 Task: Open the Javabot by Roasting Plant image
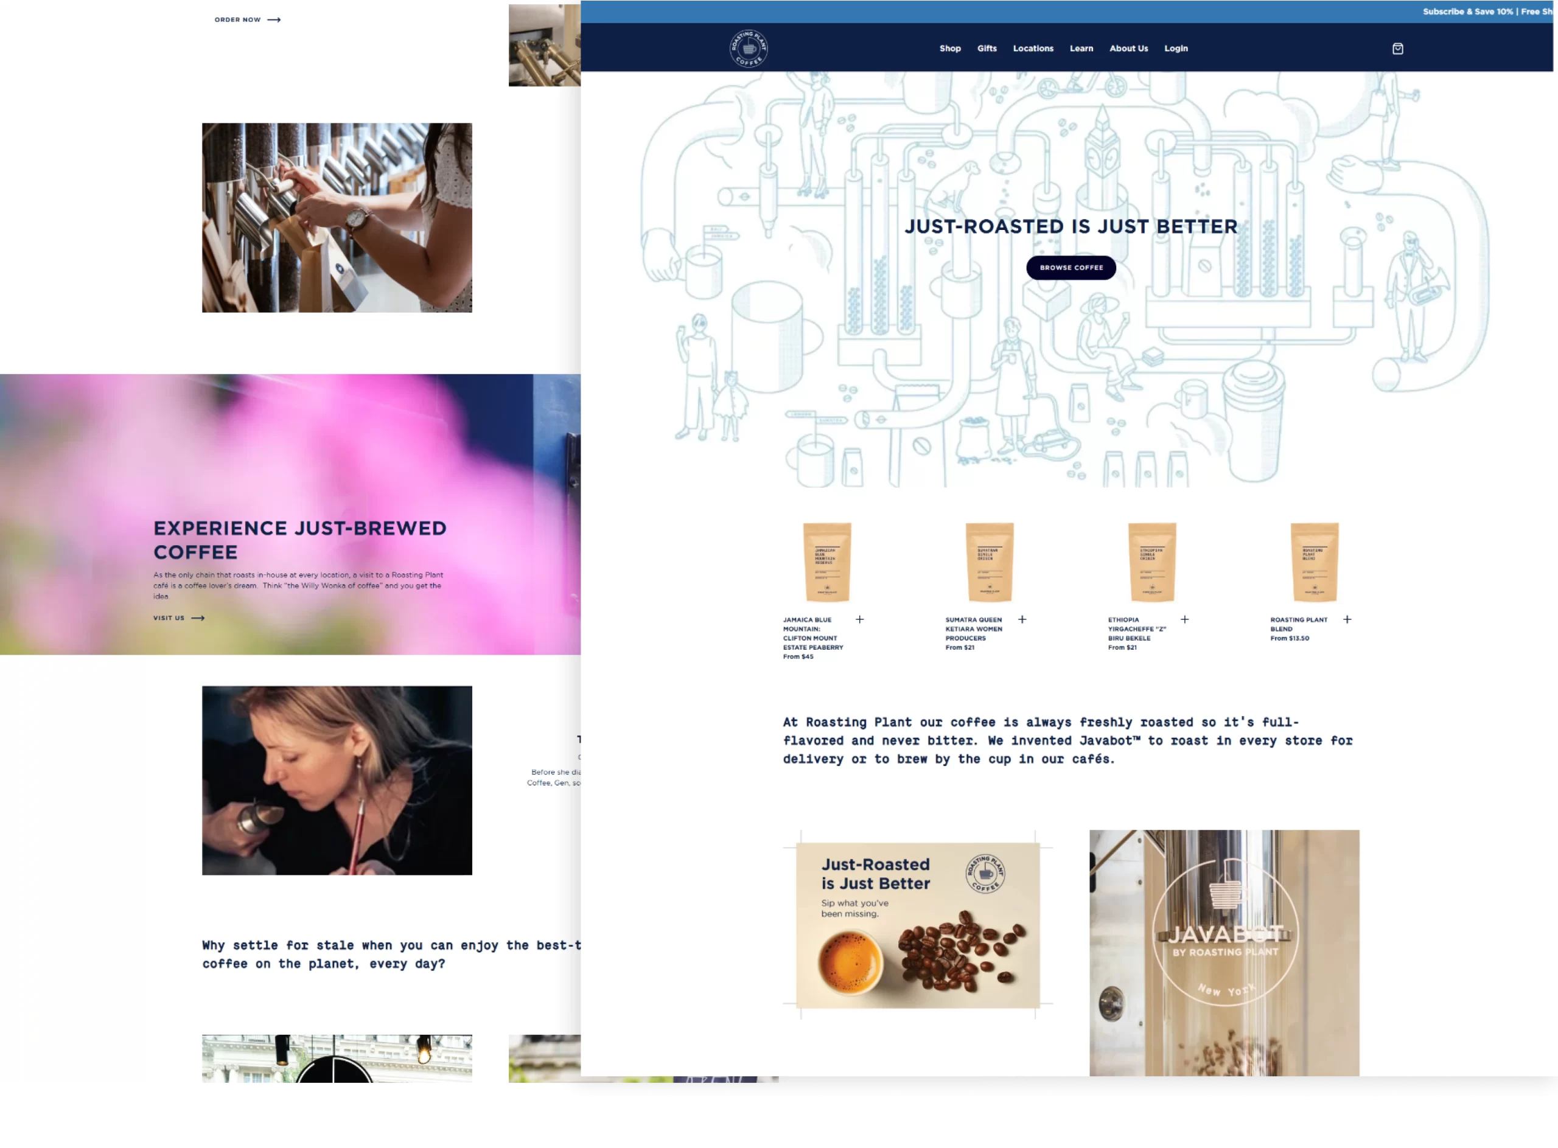point(1224,952)
